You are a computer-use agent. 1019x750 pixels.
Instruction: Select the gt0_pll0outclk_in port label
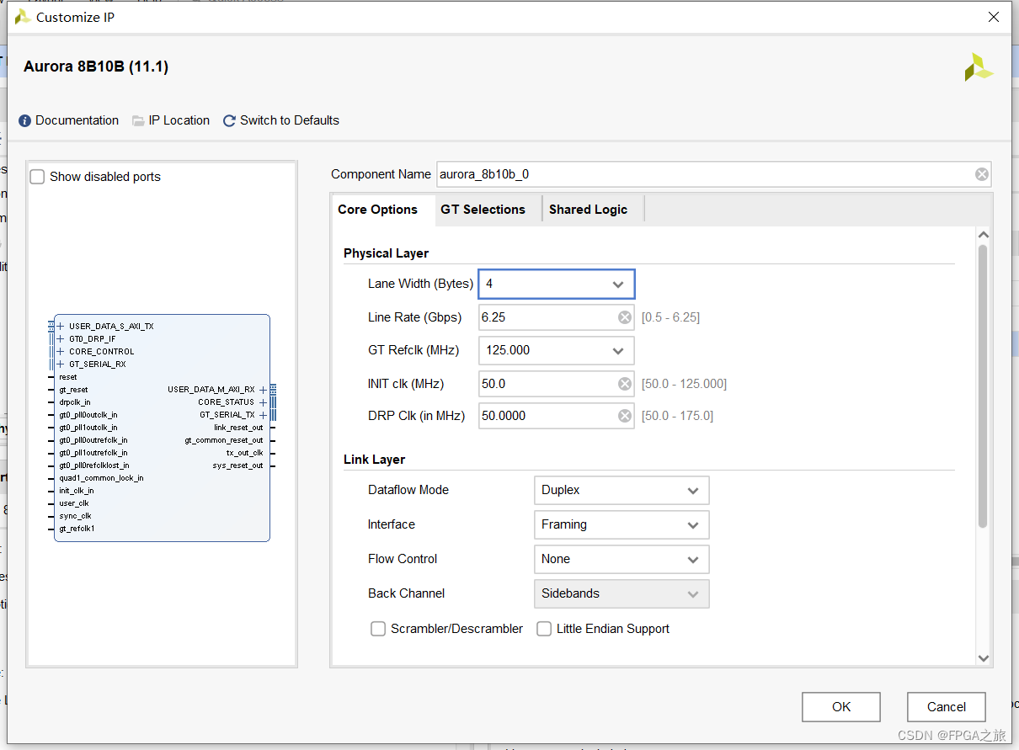coord(88,415)
